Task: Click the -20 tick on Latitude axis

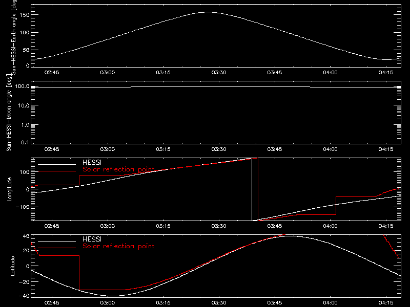Action: (24, 282)
